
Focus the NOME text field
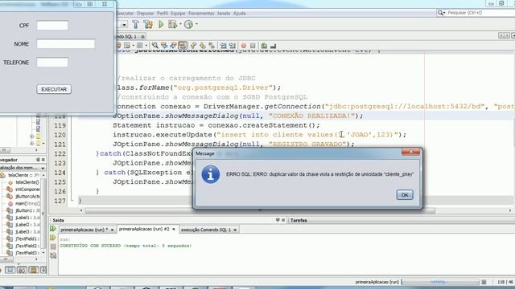click(x=66, y=44)
